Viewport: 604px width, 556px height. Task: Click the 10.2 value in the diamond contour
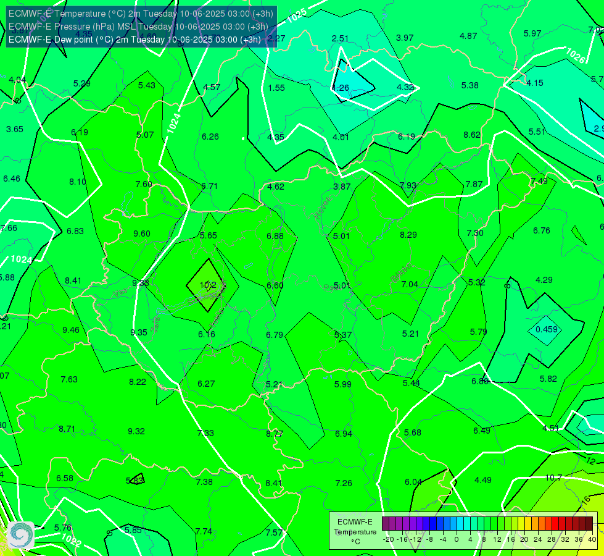[208, 285]
